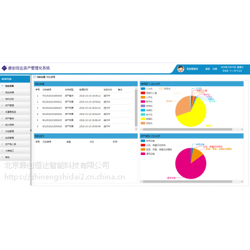Click row 1 status 进行中
Screen dimensions: 250x250
coord(107,96)
